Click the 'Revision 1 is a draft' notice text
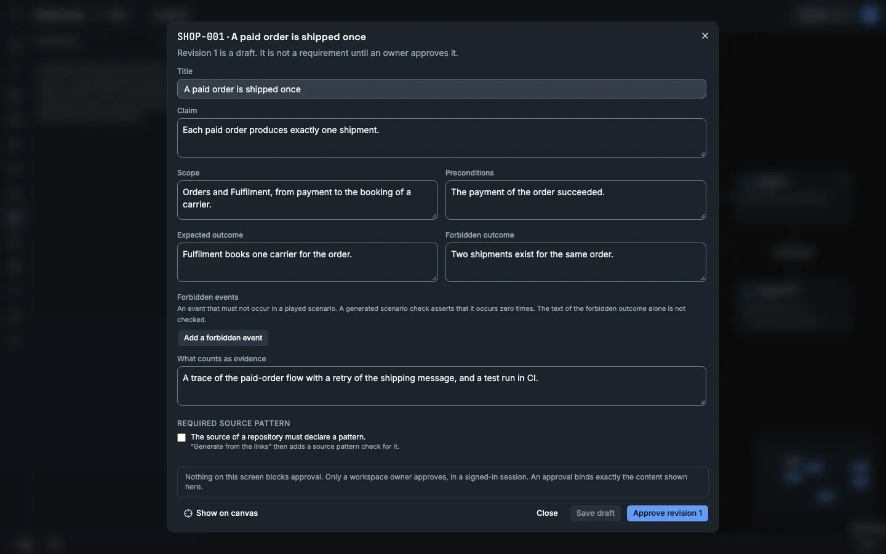 [x=317, y=53]
